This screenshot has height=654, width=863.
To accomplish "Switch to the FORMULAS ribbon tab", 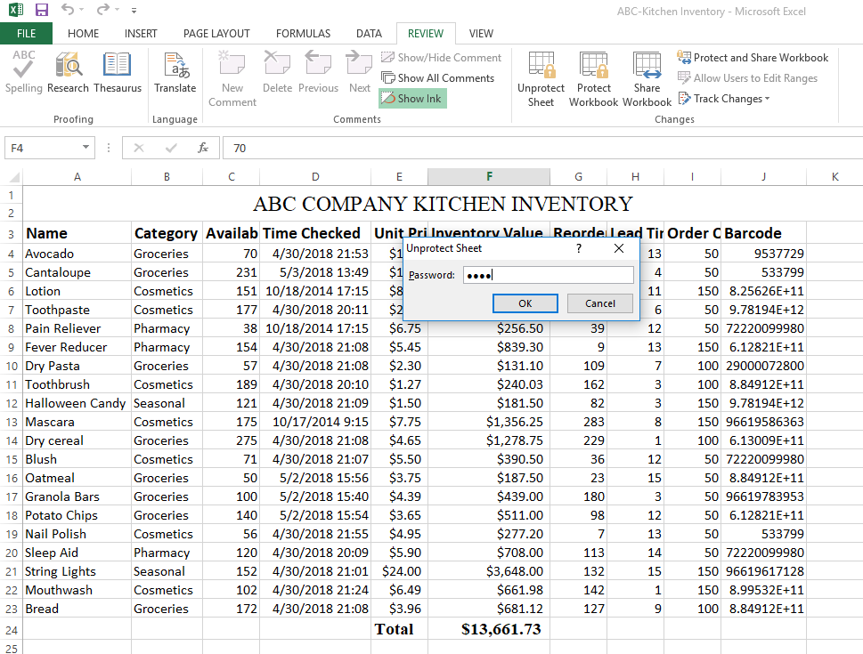I will (303, 34).
